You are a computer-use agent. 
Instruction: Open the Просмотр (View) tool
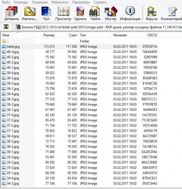pos(63,13)
